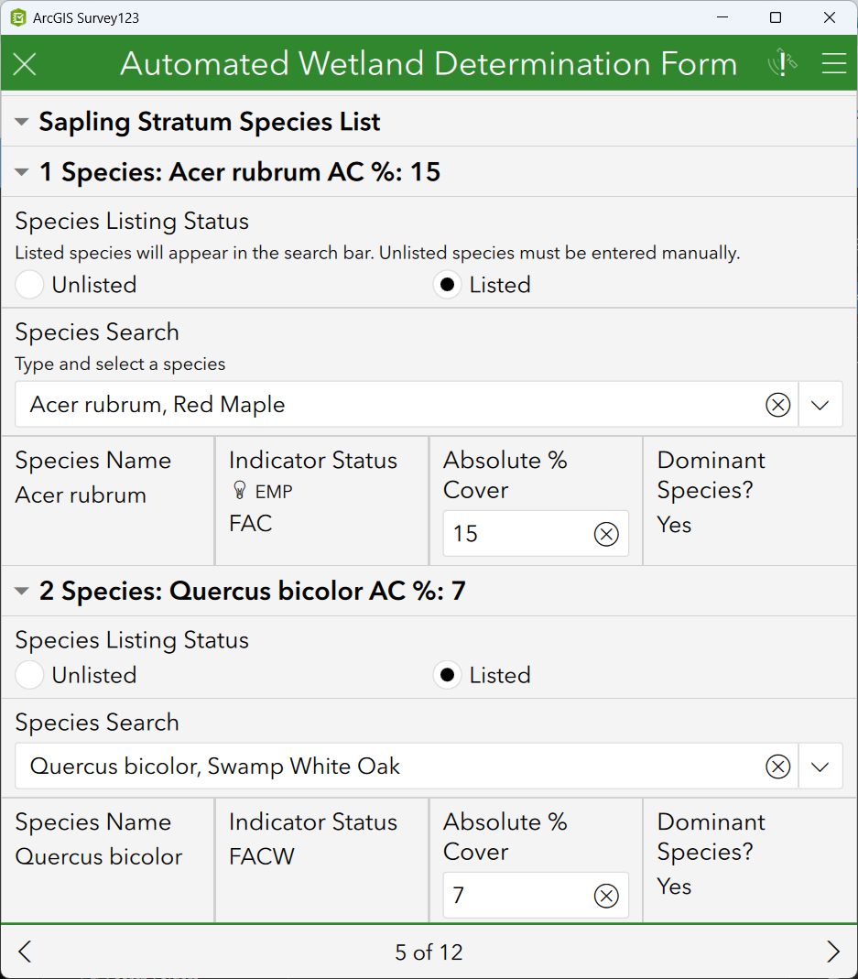Open the Acer rubrum species dropdown arrow
The height and width of the screenshot is (979, 858).
click(x=820, y=405)
